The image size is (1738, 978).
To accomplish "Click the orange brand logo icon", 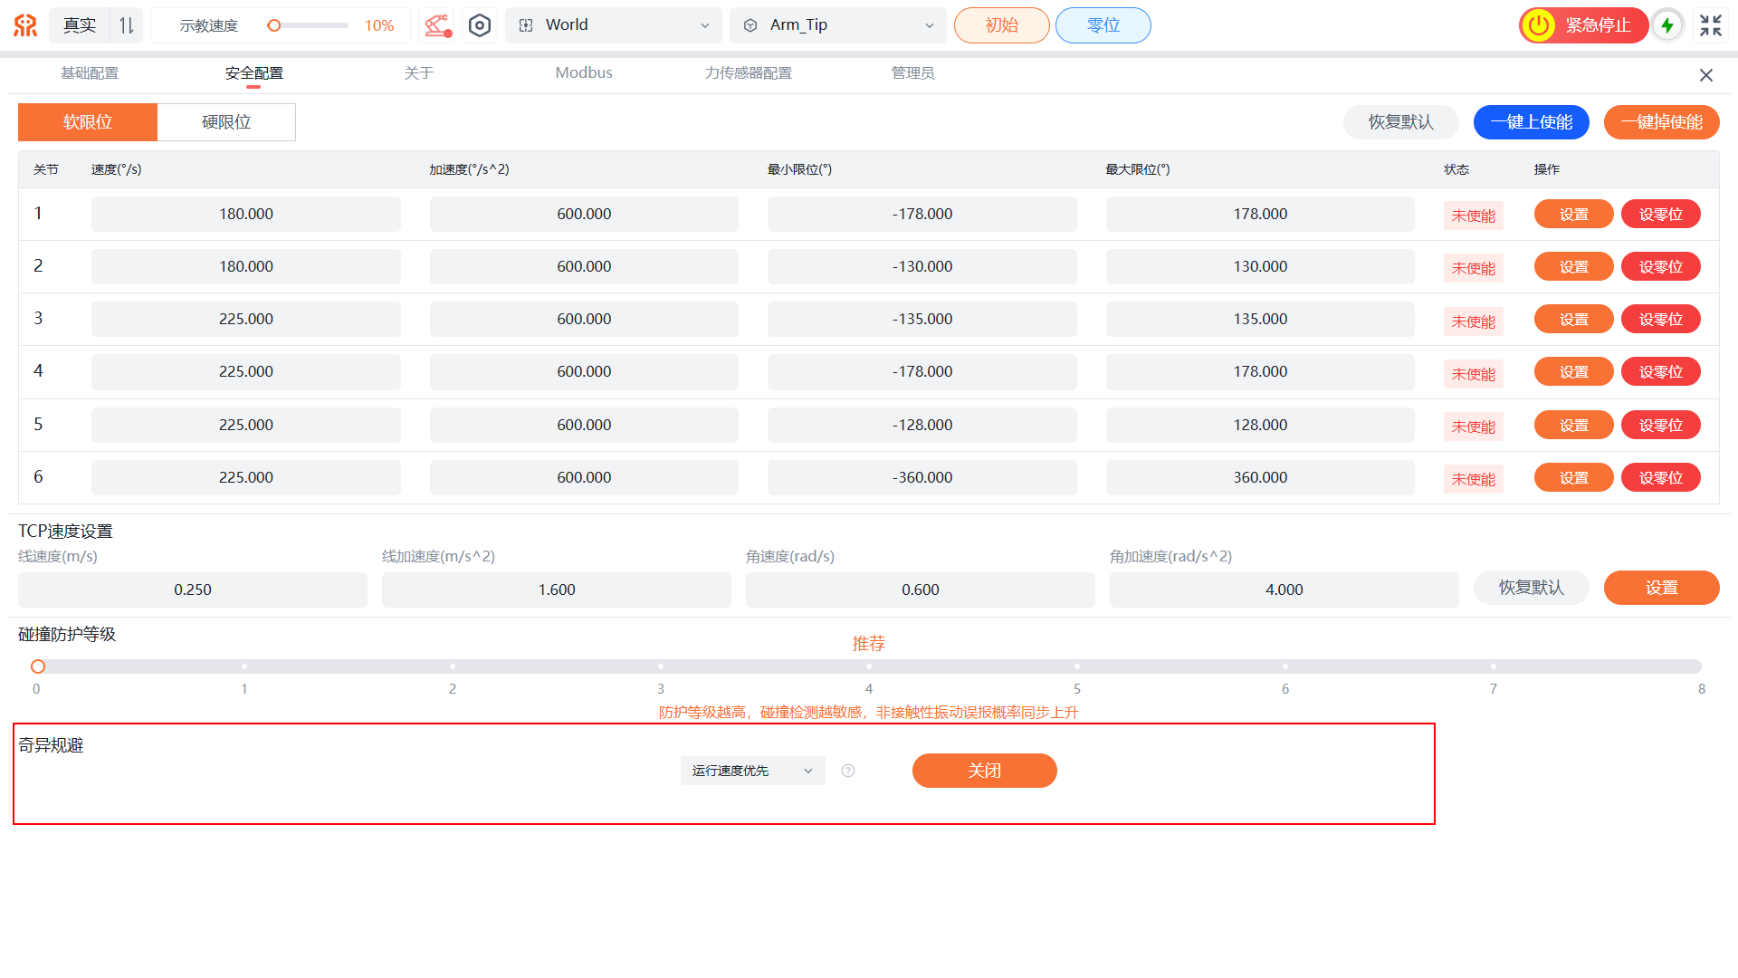I will (x=25, y=25).
